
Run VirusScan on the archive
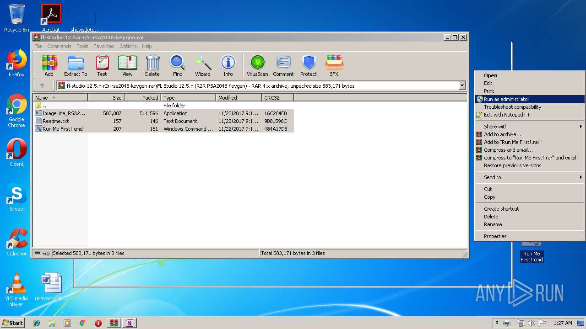click(x=257, y=66)
